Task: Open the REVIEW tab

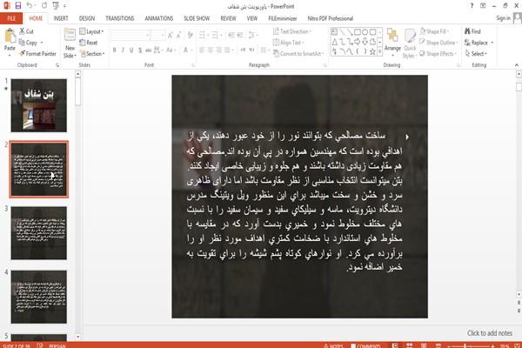Action: pyautogui.click(x=228, y=18)
